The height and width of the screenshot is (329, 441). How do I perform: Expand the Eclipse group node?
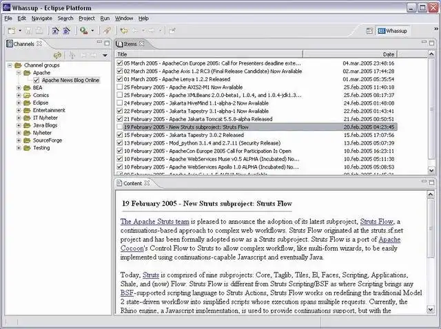click(19, 103)
